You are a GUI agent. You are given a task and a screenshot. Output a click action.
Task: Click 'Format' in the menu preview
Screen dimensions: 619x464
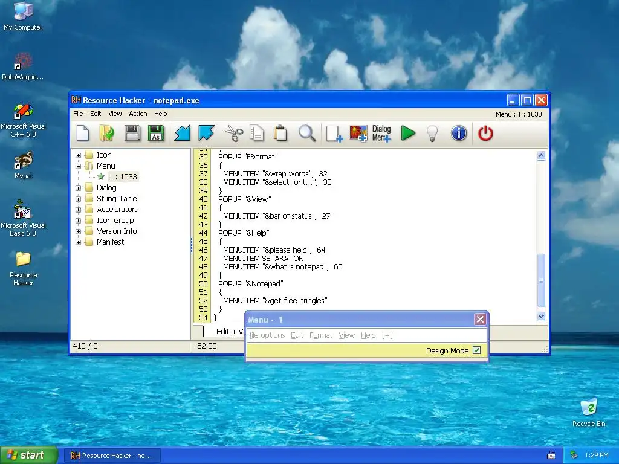tap(321, 335)
